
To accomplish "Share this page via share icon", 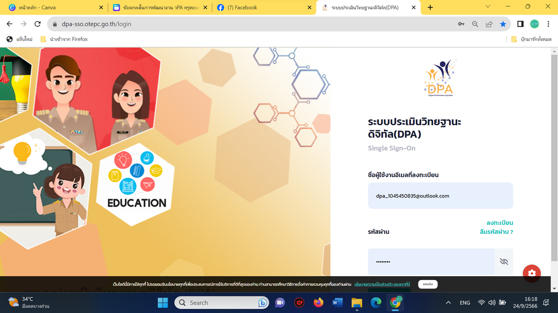I will click(x=489, y=24).
